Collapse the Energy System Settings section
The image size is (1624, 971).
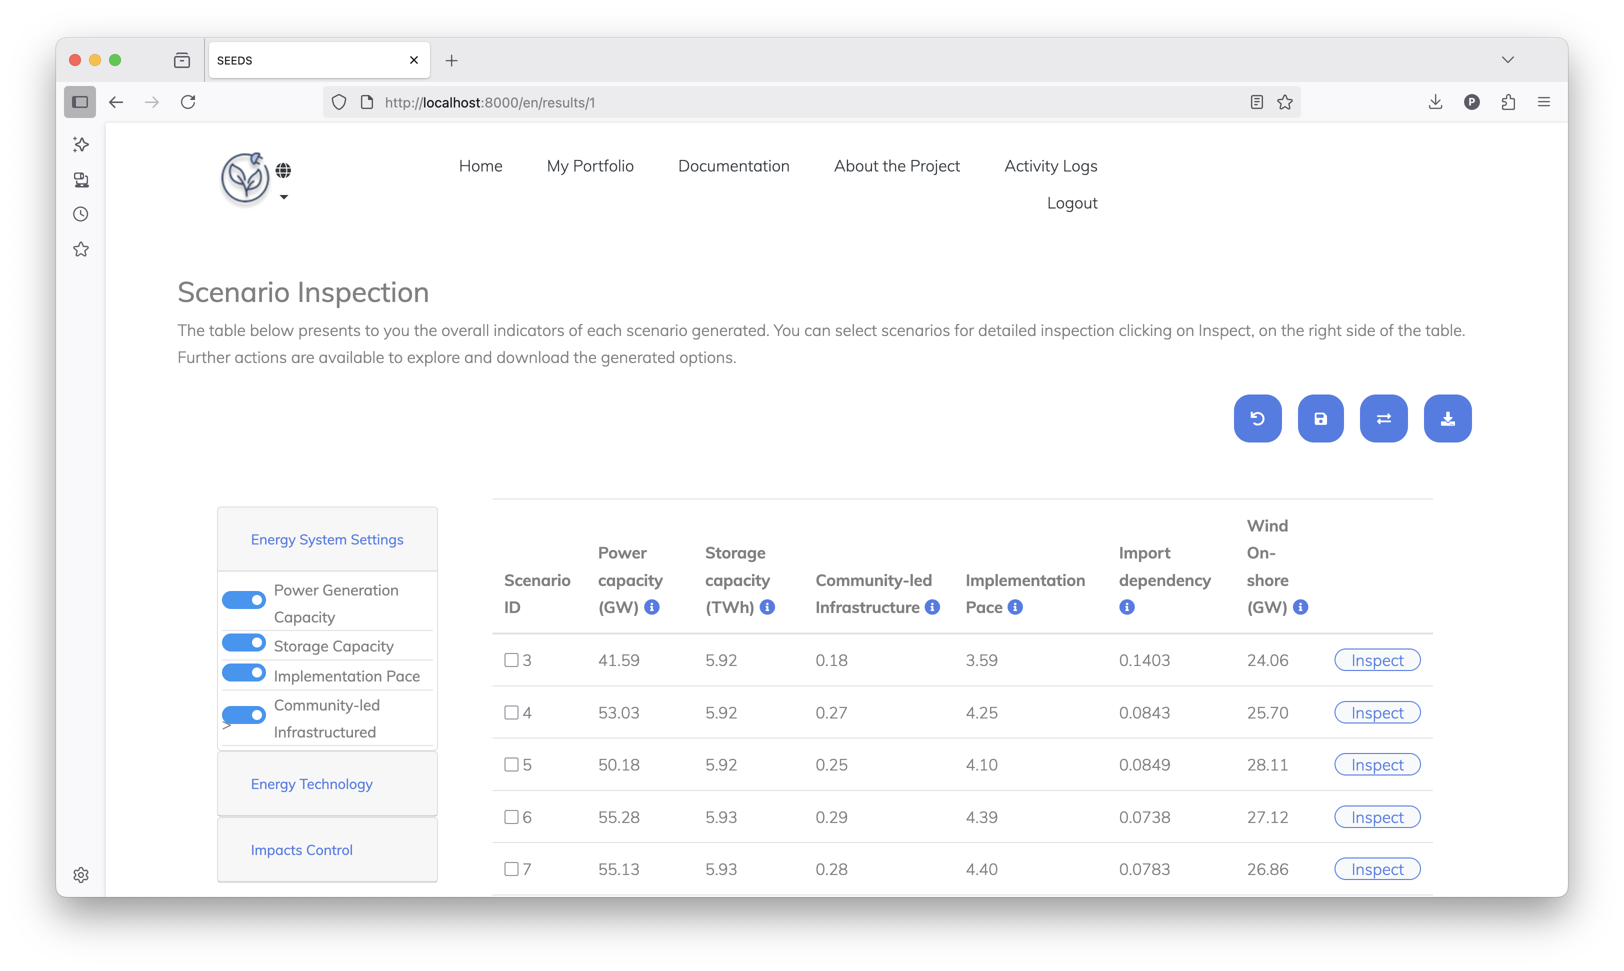point(327,539)
